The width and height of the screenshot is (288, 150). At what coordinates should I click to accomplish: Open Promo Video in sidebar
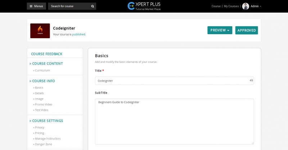pos(44,104)
